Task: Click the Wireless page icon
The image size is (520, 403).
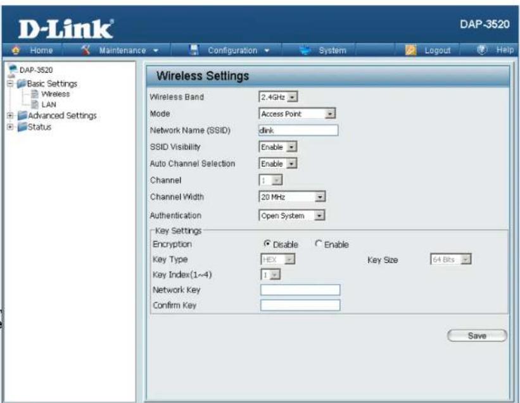Action: 35,94
